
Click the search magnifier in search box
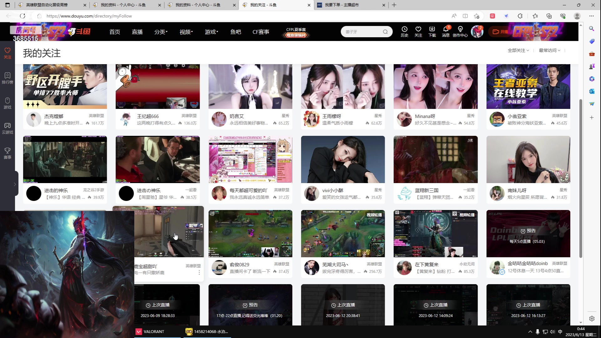385,32
